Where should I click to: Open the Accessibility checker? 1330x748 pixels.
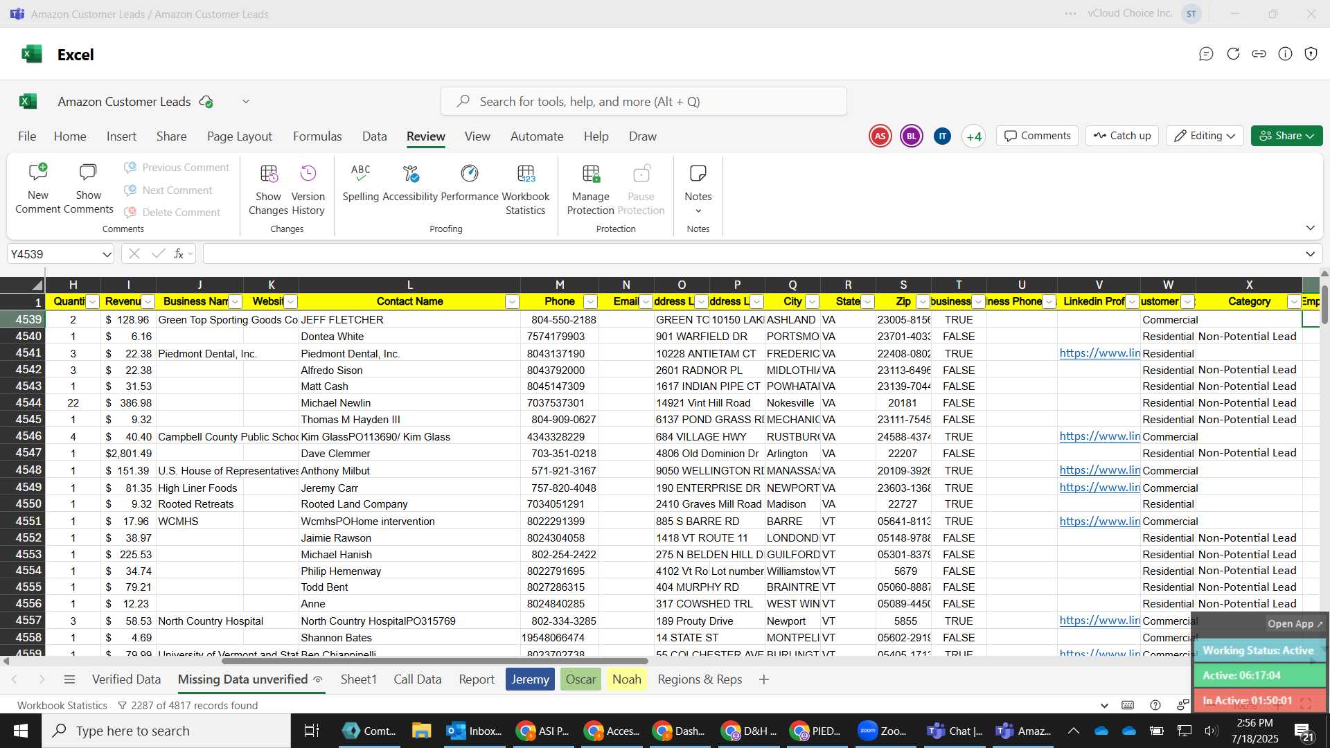coord(410,184)
